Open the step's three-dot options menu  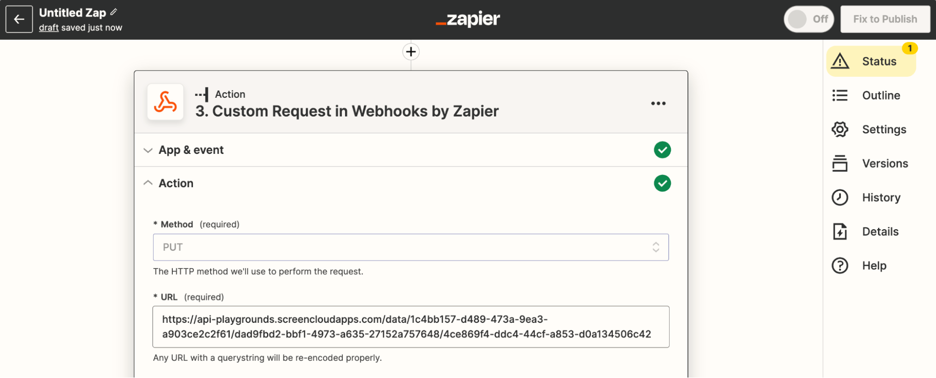point(658,103)
